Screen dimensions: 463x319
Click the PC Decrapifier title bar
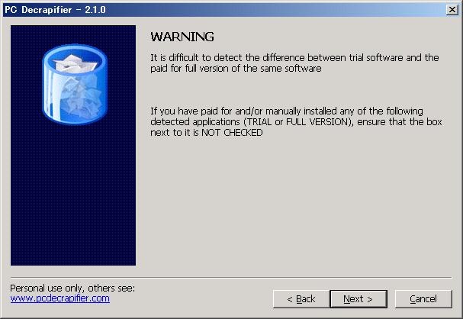[x=224, y=10]
